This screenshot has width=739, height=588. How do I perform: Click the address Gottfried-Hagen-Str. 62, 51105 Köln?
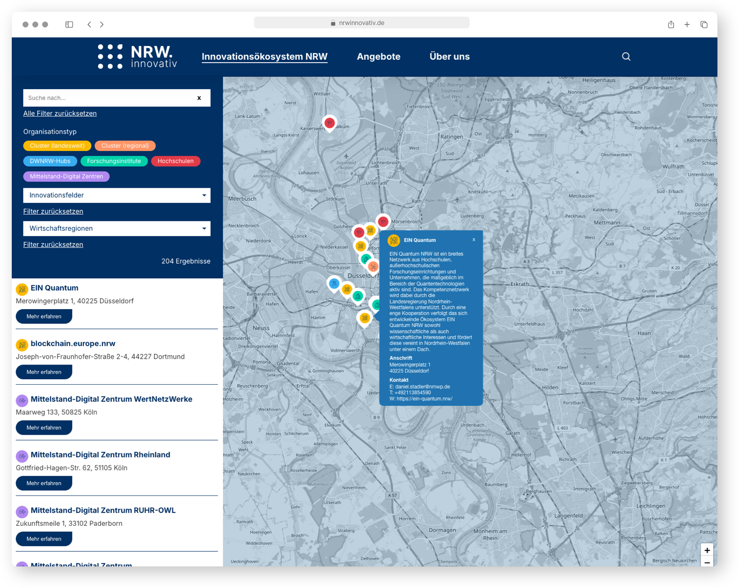click(x=72, y=468)
